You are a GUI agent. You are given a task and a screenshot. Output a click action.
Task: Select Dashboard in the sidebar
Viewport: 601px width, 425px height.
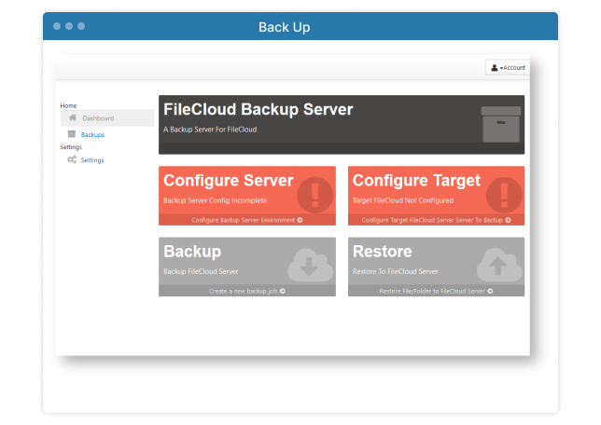click(107, 118)
